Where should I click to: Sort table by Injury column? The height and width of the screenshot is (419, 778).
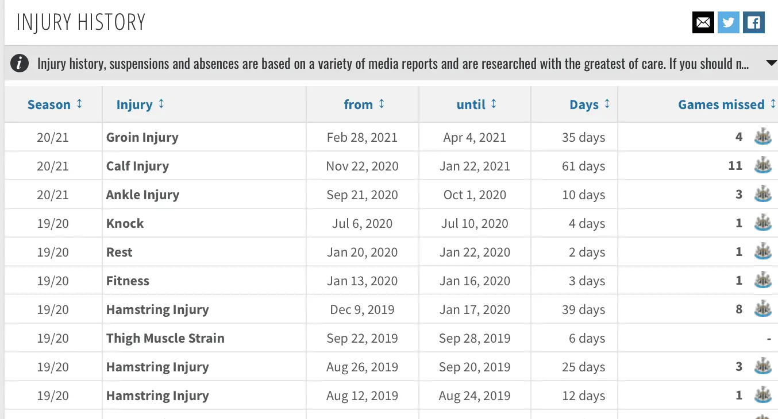[140, 104]
